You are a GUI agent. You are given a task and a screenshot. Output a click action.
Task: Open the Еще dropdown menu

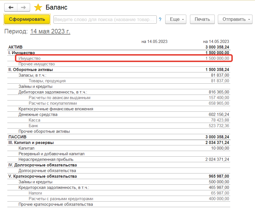(176, 19)
